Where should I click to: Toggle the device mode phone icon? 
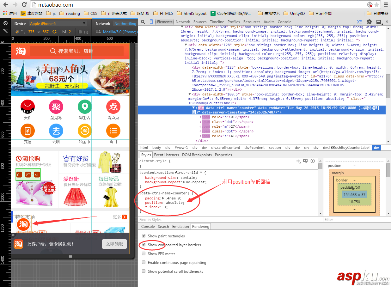point(151,22)
